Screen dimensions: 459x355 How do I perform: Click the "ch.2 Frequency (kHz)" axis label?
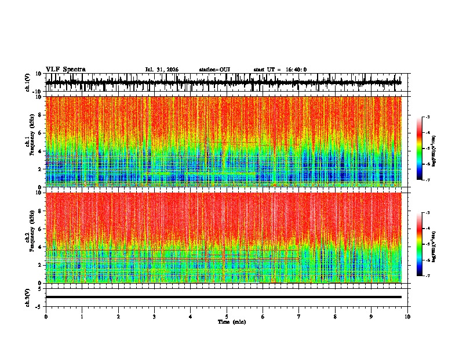pos(30,231)
